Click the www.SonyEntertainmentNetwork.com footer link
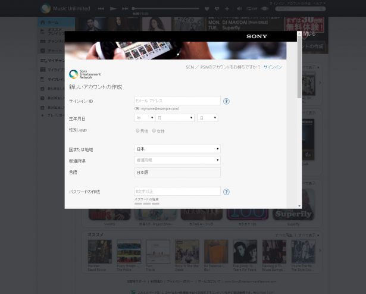366x294 pixels. click(251, 282)
